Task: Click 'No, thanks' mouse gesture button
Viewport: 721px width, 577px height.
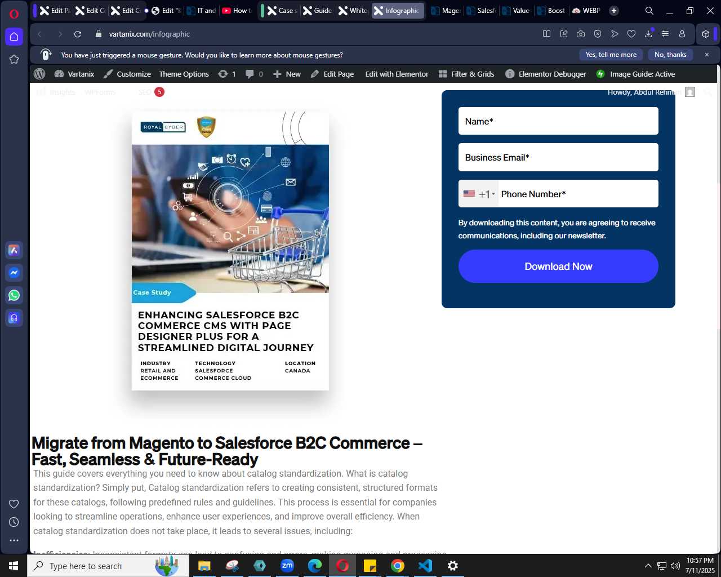Action: pyautogui.click(x=670, y=55)
